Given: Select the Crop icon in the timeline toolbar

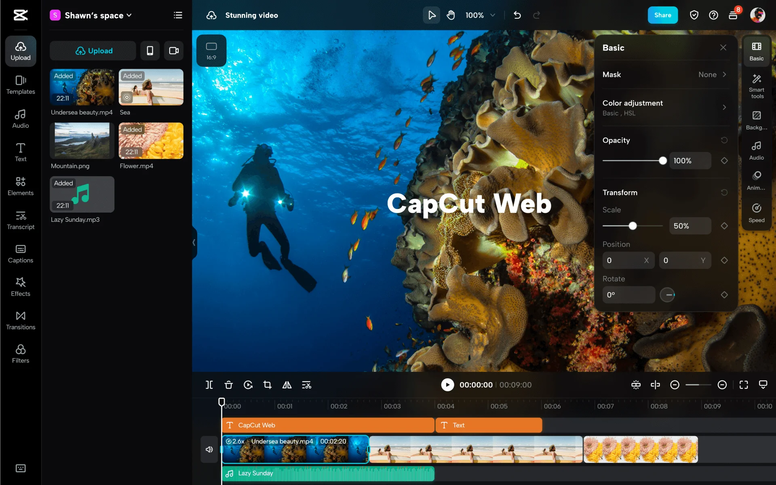Looking at the screenshot, I should [x=268, y=385].
